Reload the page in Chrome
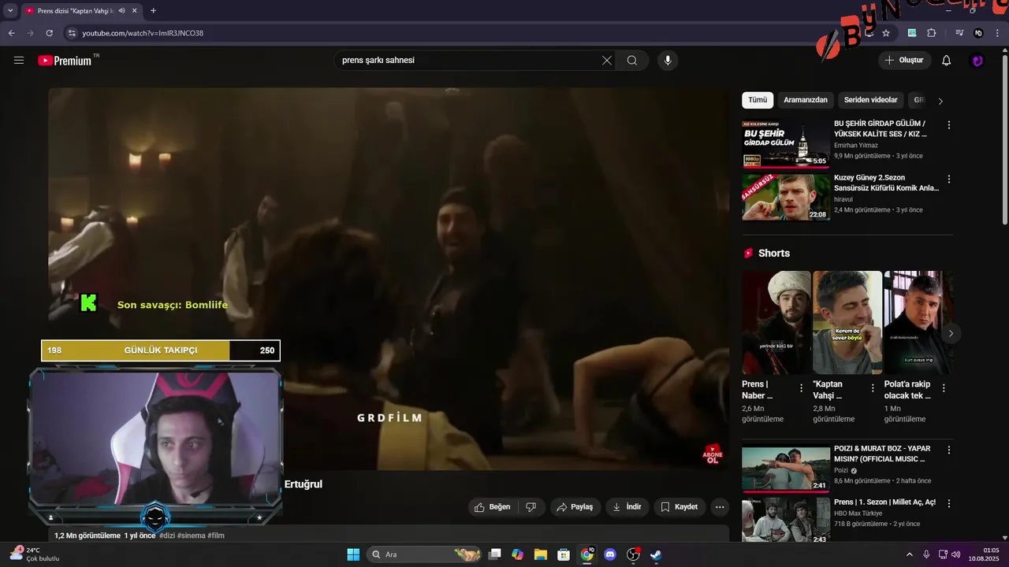The image size is (1009, 567). click(49, 33)
